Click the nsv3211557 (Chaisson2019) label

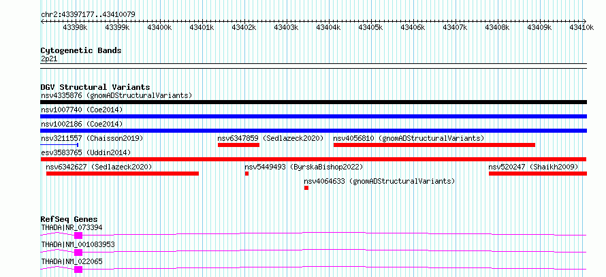(x=92, y=138)
